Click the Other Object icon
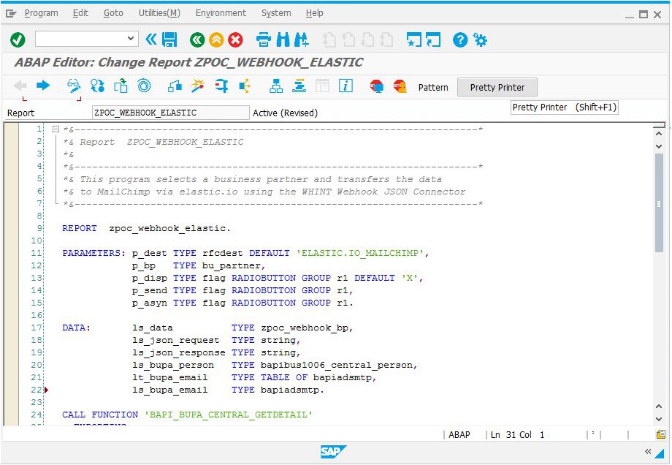Viewport: 672px width, 465px height. coord(121,86)
